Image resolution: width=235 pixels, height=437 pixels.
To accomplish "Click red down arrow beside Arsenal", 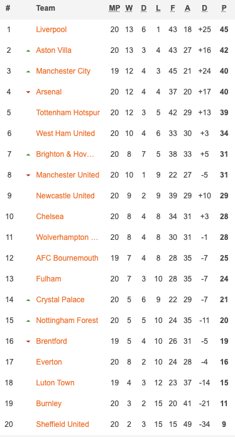I will pyautogui.click(x=28, y=93).
